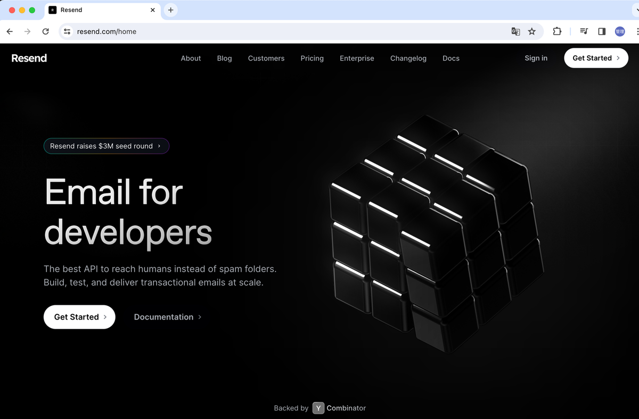Click the Y Combinator badge at the bottom
The image size is (639, 419).
click(x=318, y=408)
